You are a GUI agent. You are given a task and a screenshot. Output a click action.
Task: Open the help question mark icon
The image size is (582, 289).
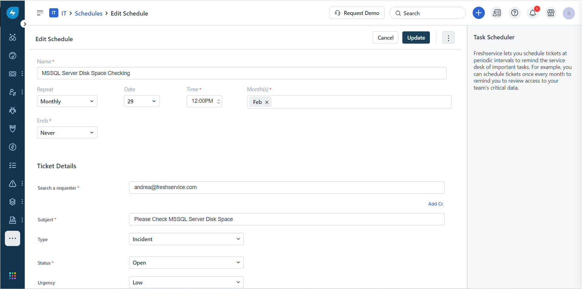pyautogui.click(x=514, y=13)
